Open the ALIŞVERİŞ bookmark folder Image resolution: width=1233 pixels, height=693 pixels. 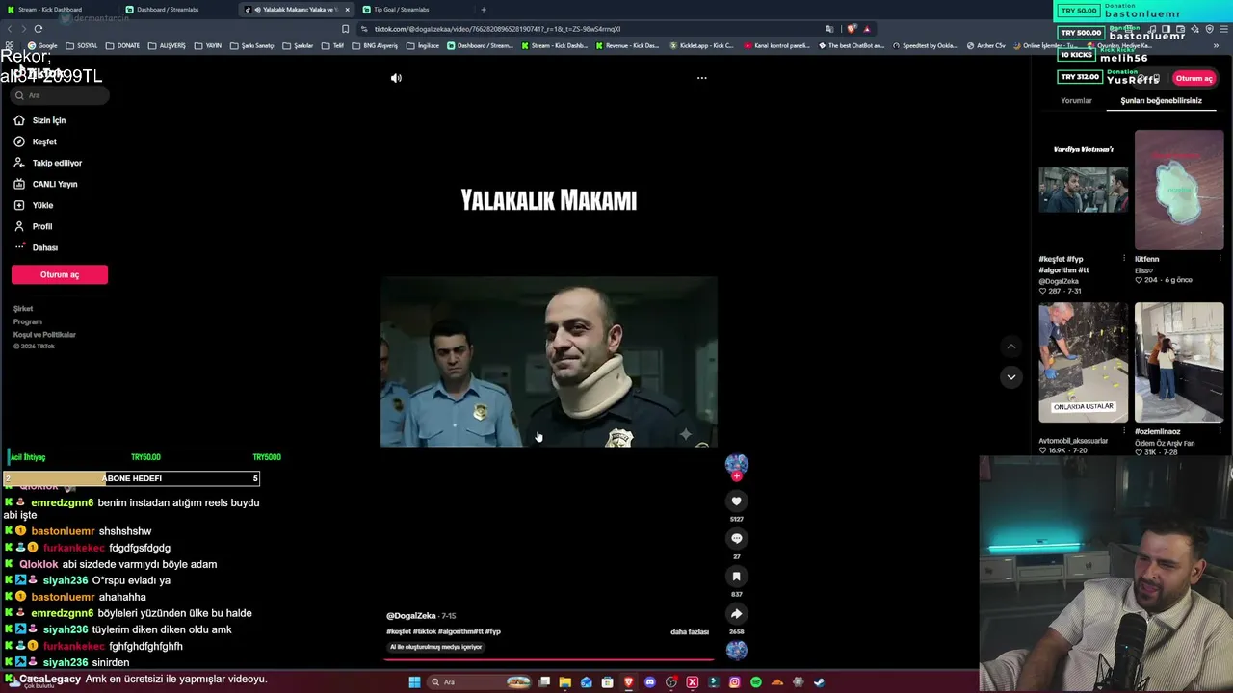[x=166, y=45]
